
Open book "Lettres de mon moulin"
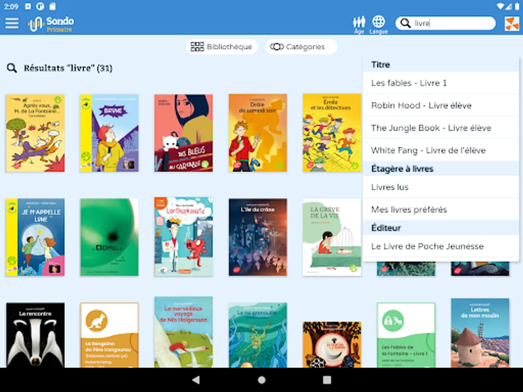tap(480, 333)
